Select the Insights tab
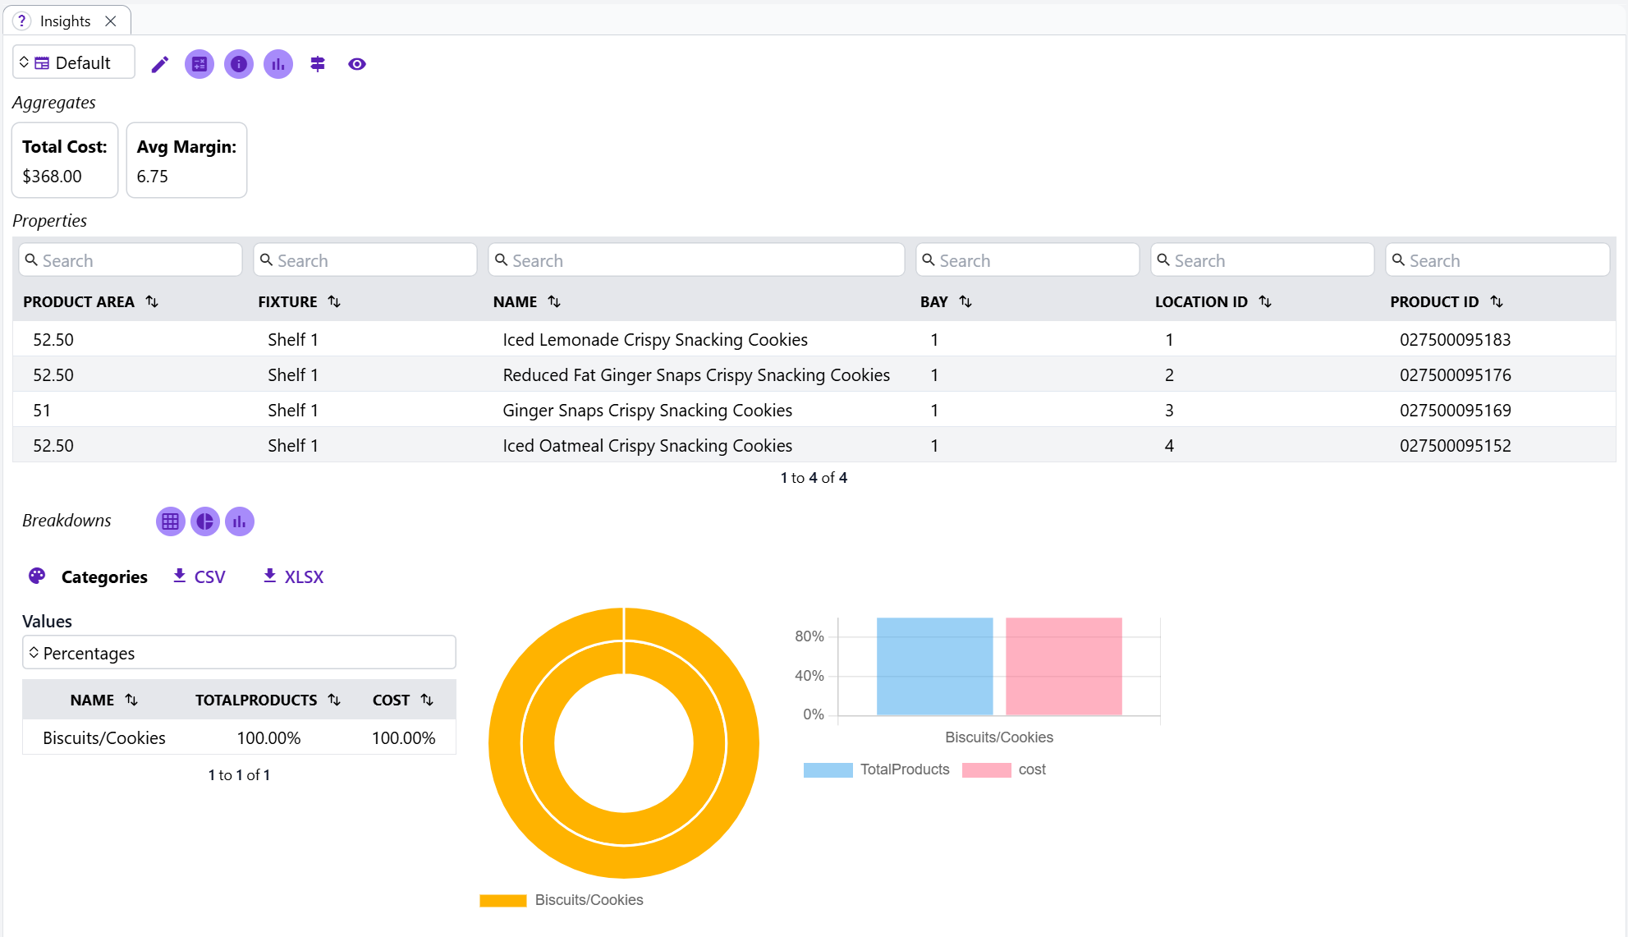This screenshot has width=1628, height=937. pos(65,21)
